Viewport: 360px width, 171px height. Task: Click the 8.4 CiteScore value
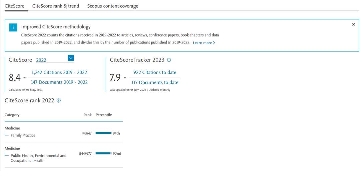point(15,78)
